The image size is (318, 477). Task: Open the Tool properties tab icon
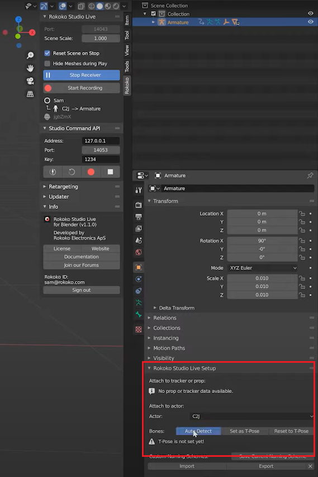[x=139, y=190]
